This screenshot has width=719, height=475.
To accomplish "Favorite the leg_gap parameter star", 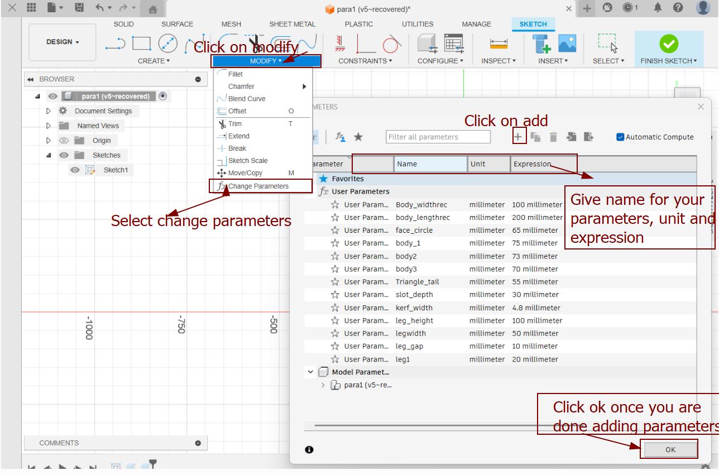I will click(335, 347).
